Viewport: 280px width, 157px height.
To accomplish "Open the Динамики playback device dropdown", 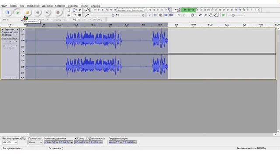I will pyautogui.click(x=91, y=20).
